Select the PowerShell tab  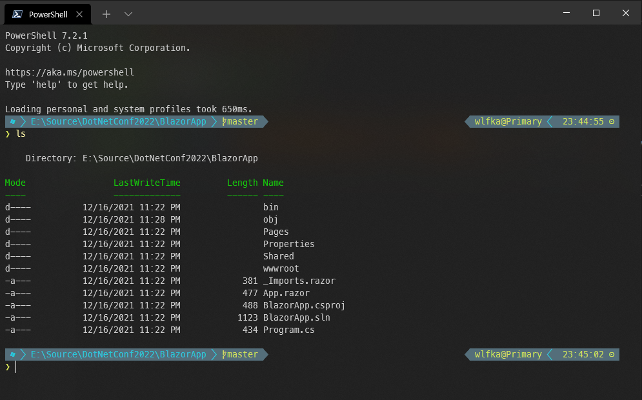48,14
